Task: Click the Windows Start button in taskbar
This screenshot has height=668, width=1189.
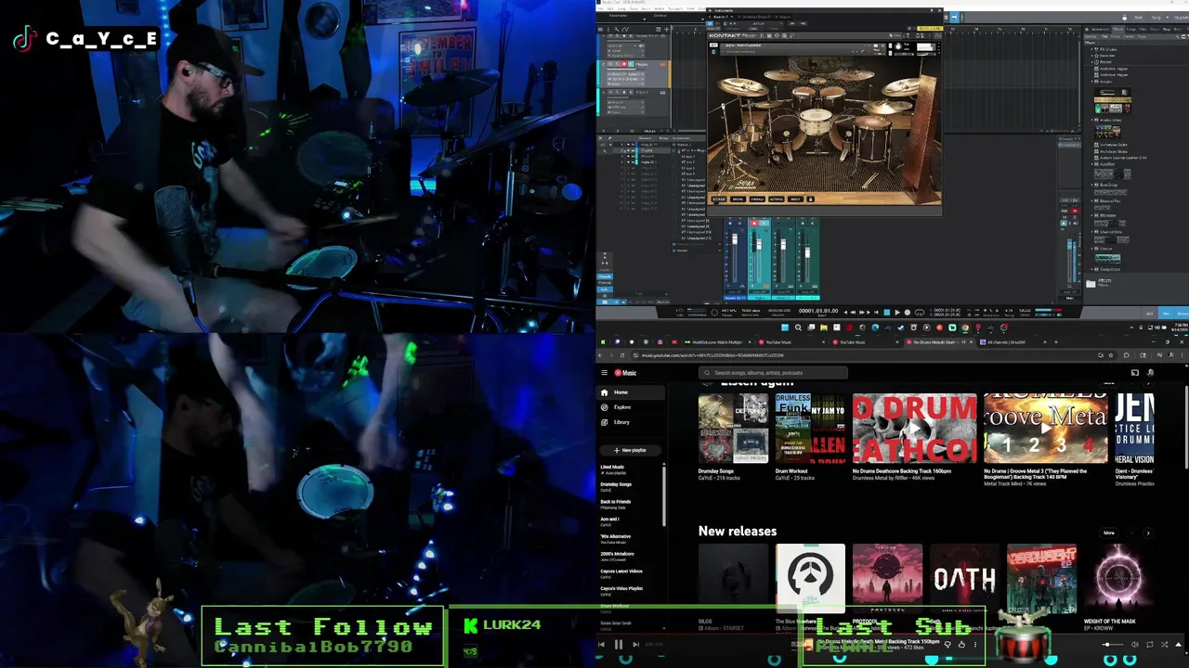Action: [x=785, y=328]
